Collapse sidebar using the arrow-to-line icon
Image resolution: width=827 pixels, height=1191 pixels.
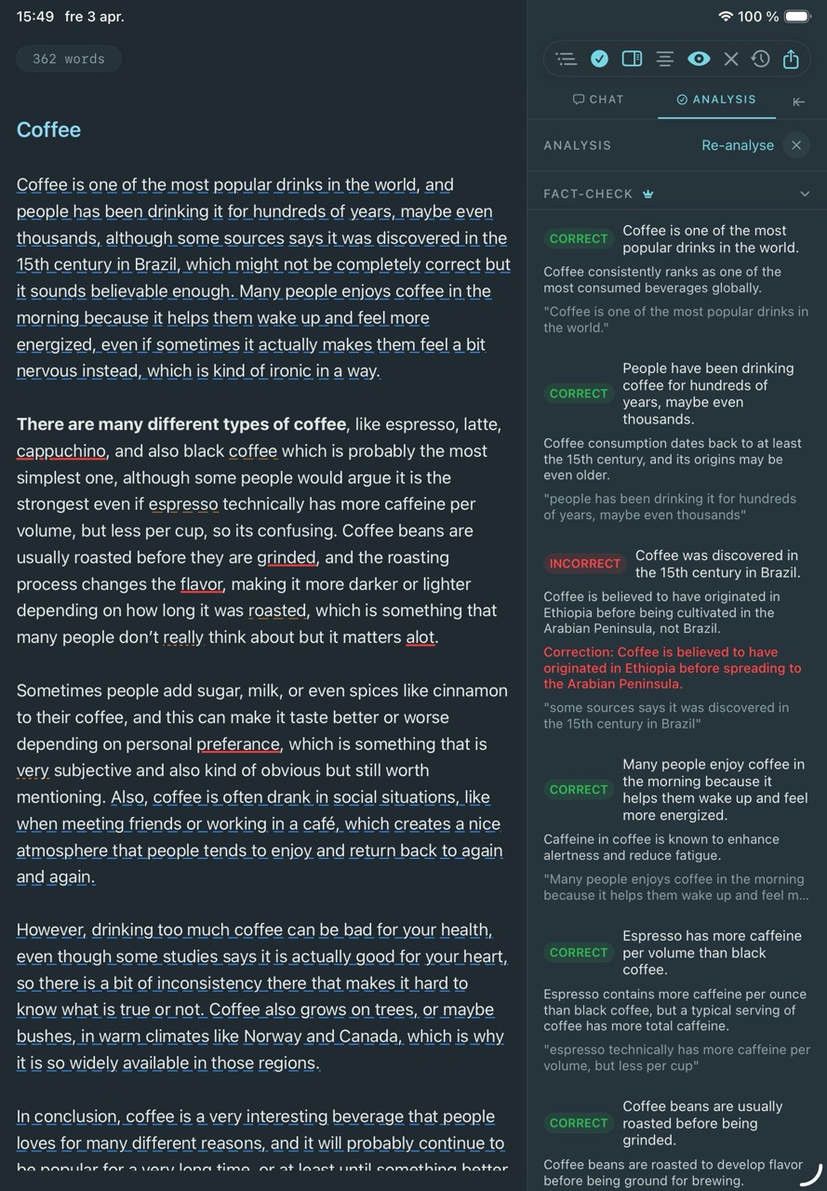pos(798,101)
